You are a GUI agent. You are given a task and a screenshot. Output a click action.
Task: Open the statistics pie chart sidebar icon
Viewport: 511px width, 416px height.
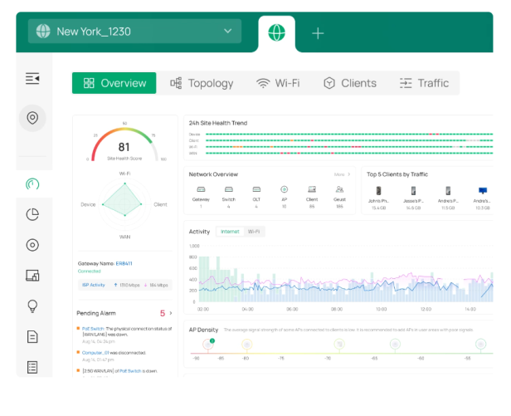pyautogui.click(x=32, y=214)
